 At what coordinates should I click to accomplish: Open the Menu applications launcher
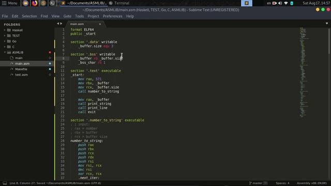point(10,3)
